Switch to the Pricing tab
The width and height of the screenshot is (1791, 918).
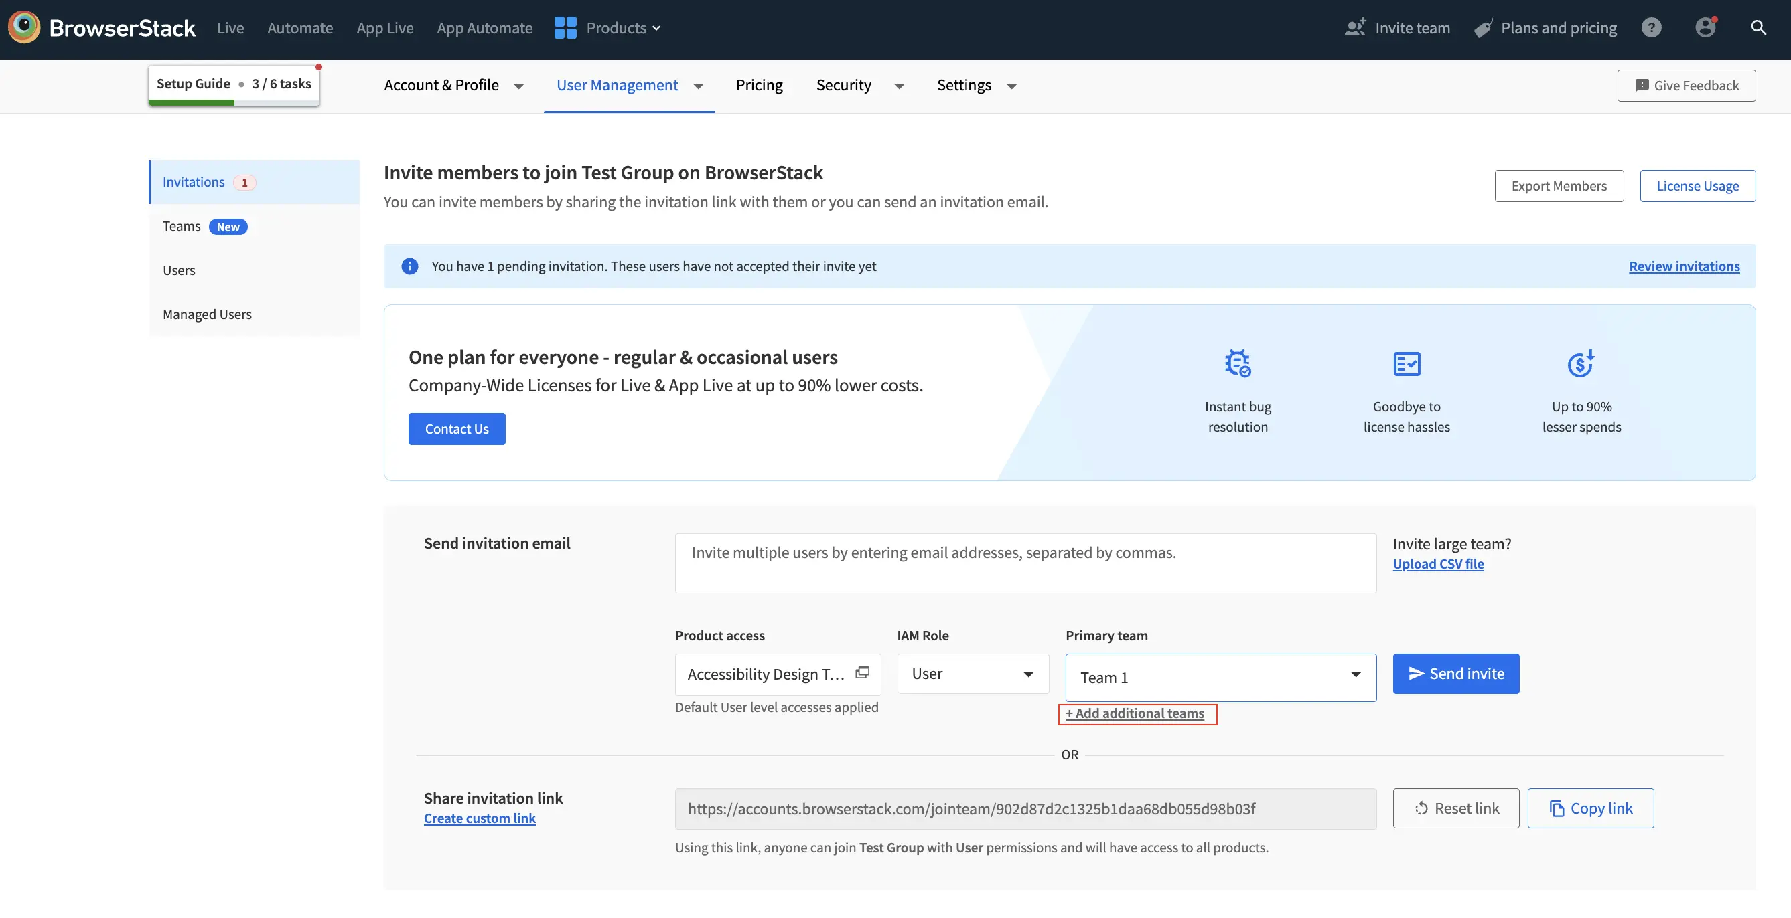[x=759, y=86]
